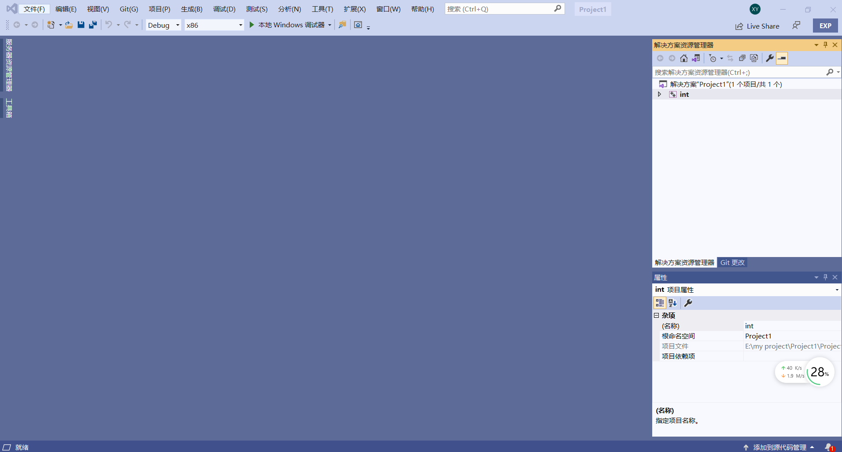
Task: Open the 调试(D) menu
Action: (224, 9)
